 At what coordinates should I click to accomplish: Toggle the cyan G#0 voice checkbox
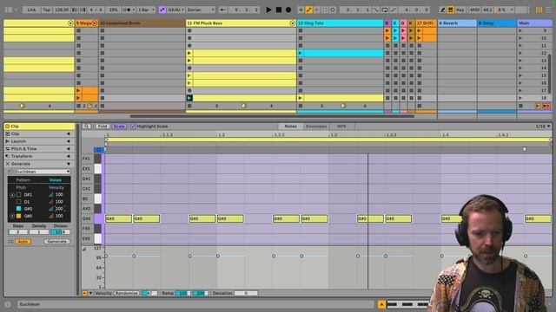18,209
